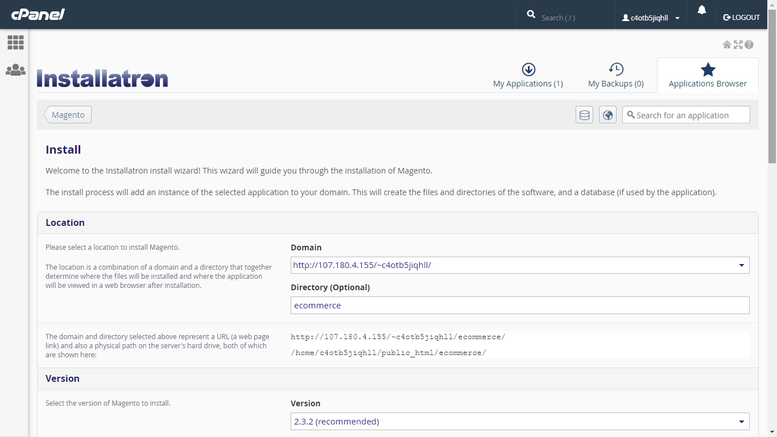Go back to Magento page

tap(68, 115)
